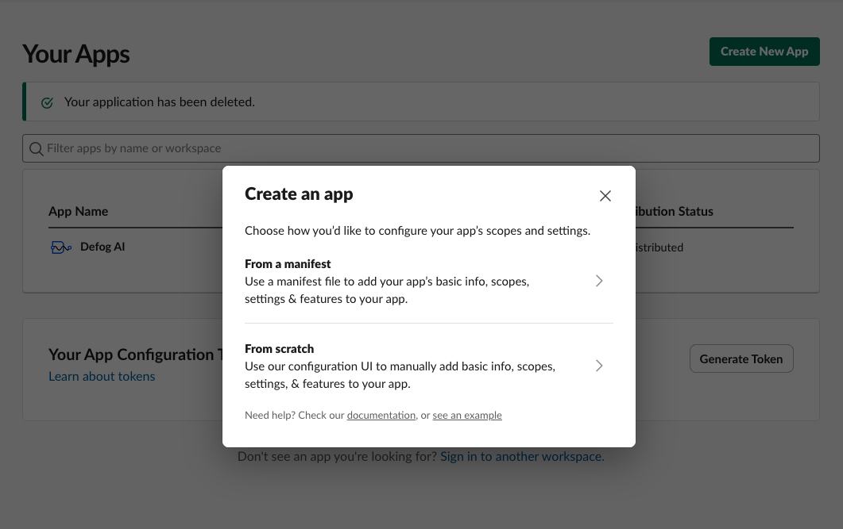Click the Generate Token button
Viewport: 843px width, 529px height.
click(x=741, y=358)
